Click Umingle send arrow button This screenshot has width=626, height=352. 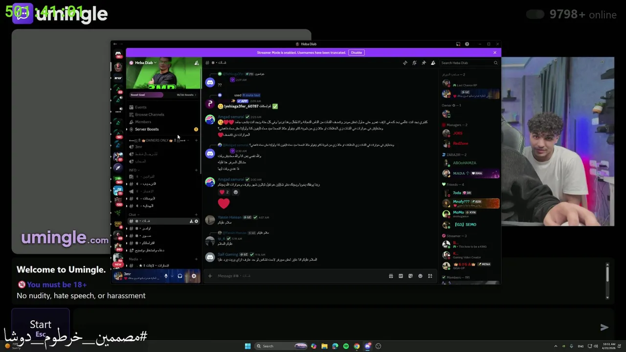(x=604, y=328)
